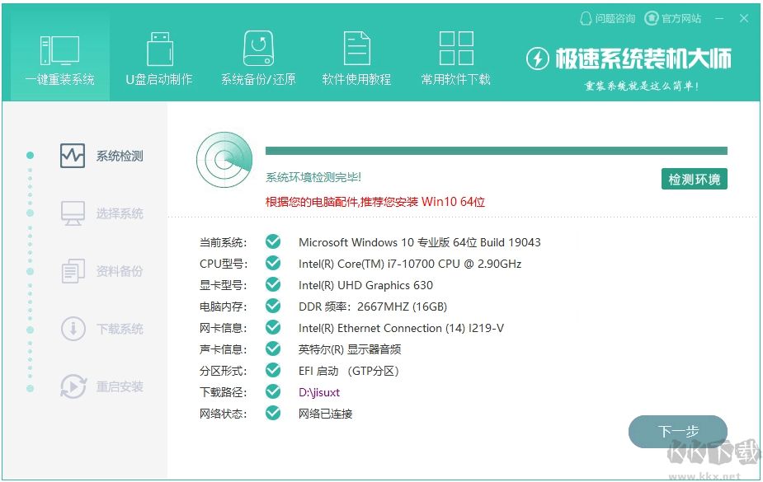This screenshot has width=763, height=482.
Task: Click the lightning bolt logo icon
Action: coord(538,58)
